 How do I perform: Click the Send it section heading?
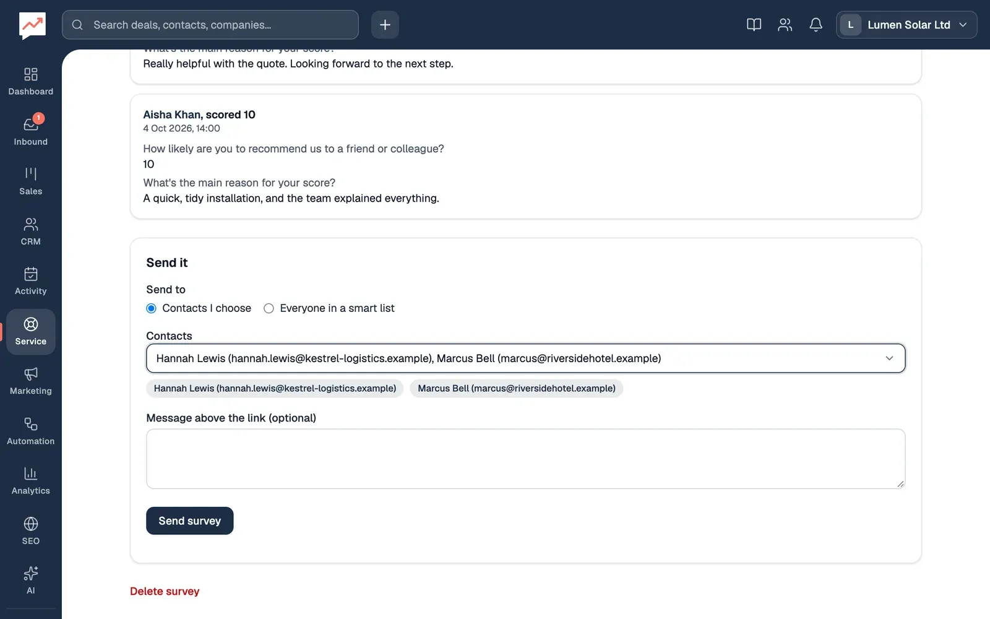tap(166, 262)
